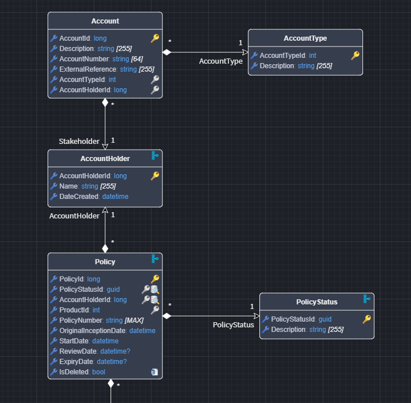411x403 pixels.
Task: Click the diamond connector below Account table
Action: (105, 103)
